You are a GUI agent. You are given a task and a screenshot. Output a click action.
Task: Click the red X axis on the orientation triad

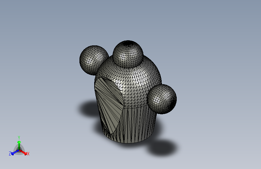23,152
